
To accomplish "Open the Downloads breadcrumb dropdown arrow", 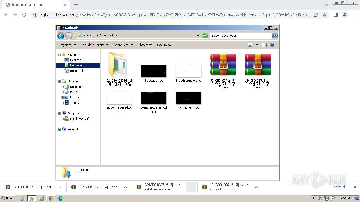I will tap(116, 36).
